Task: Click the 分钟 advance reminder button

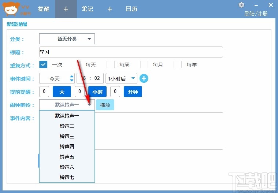Action: (x=133, y=92)
